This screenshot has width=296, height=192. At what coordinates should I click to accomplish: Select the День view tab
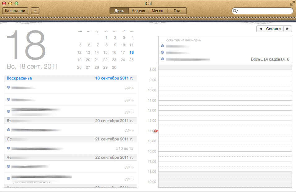click(x=119, y=11)
